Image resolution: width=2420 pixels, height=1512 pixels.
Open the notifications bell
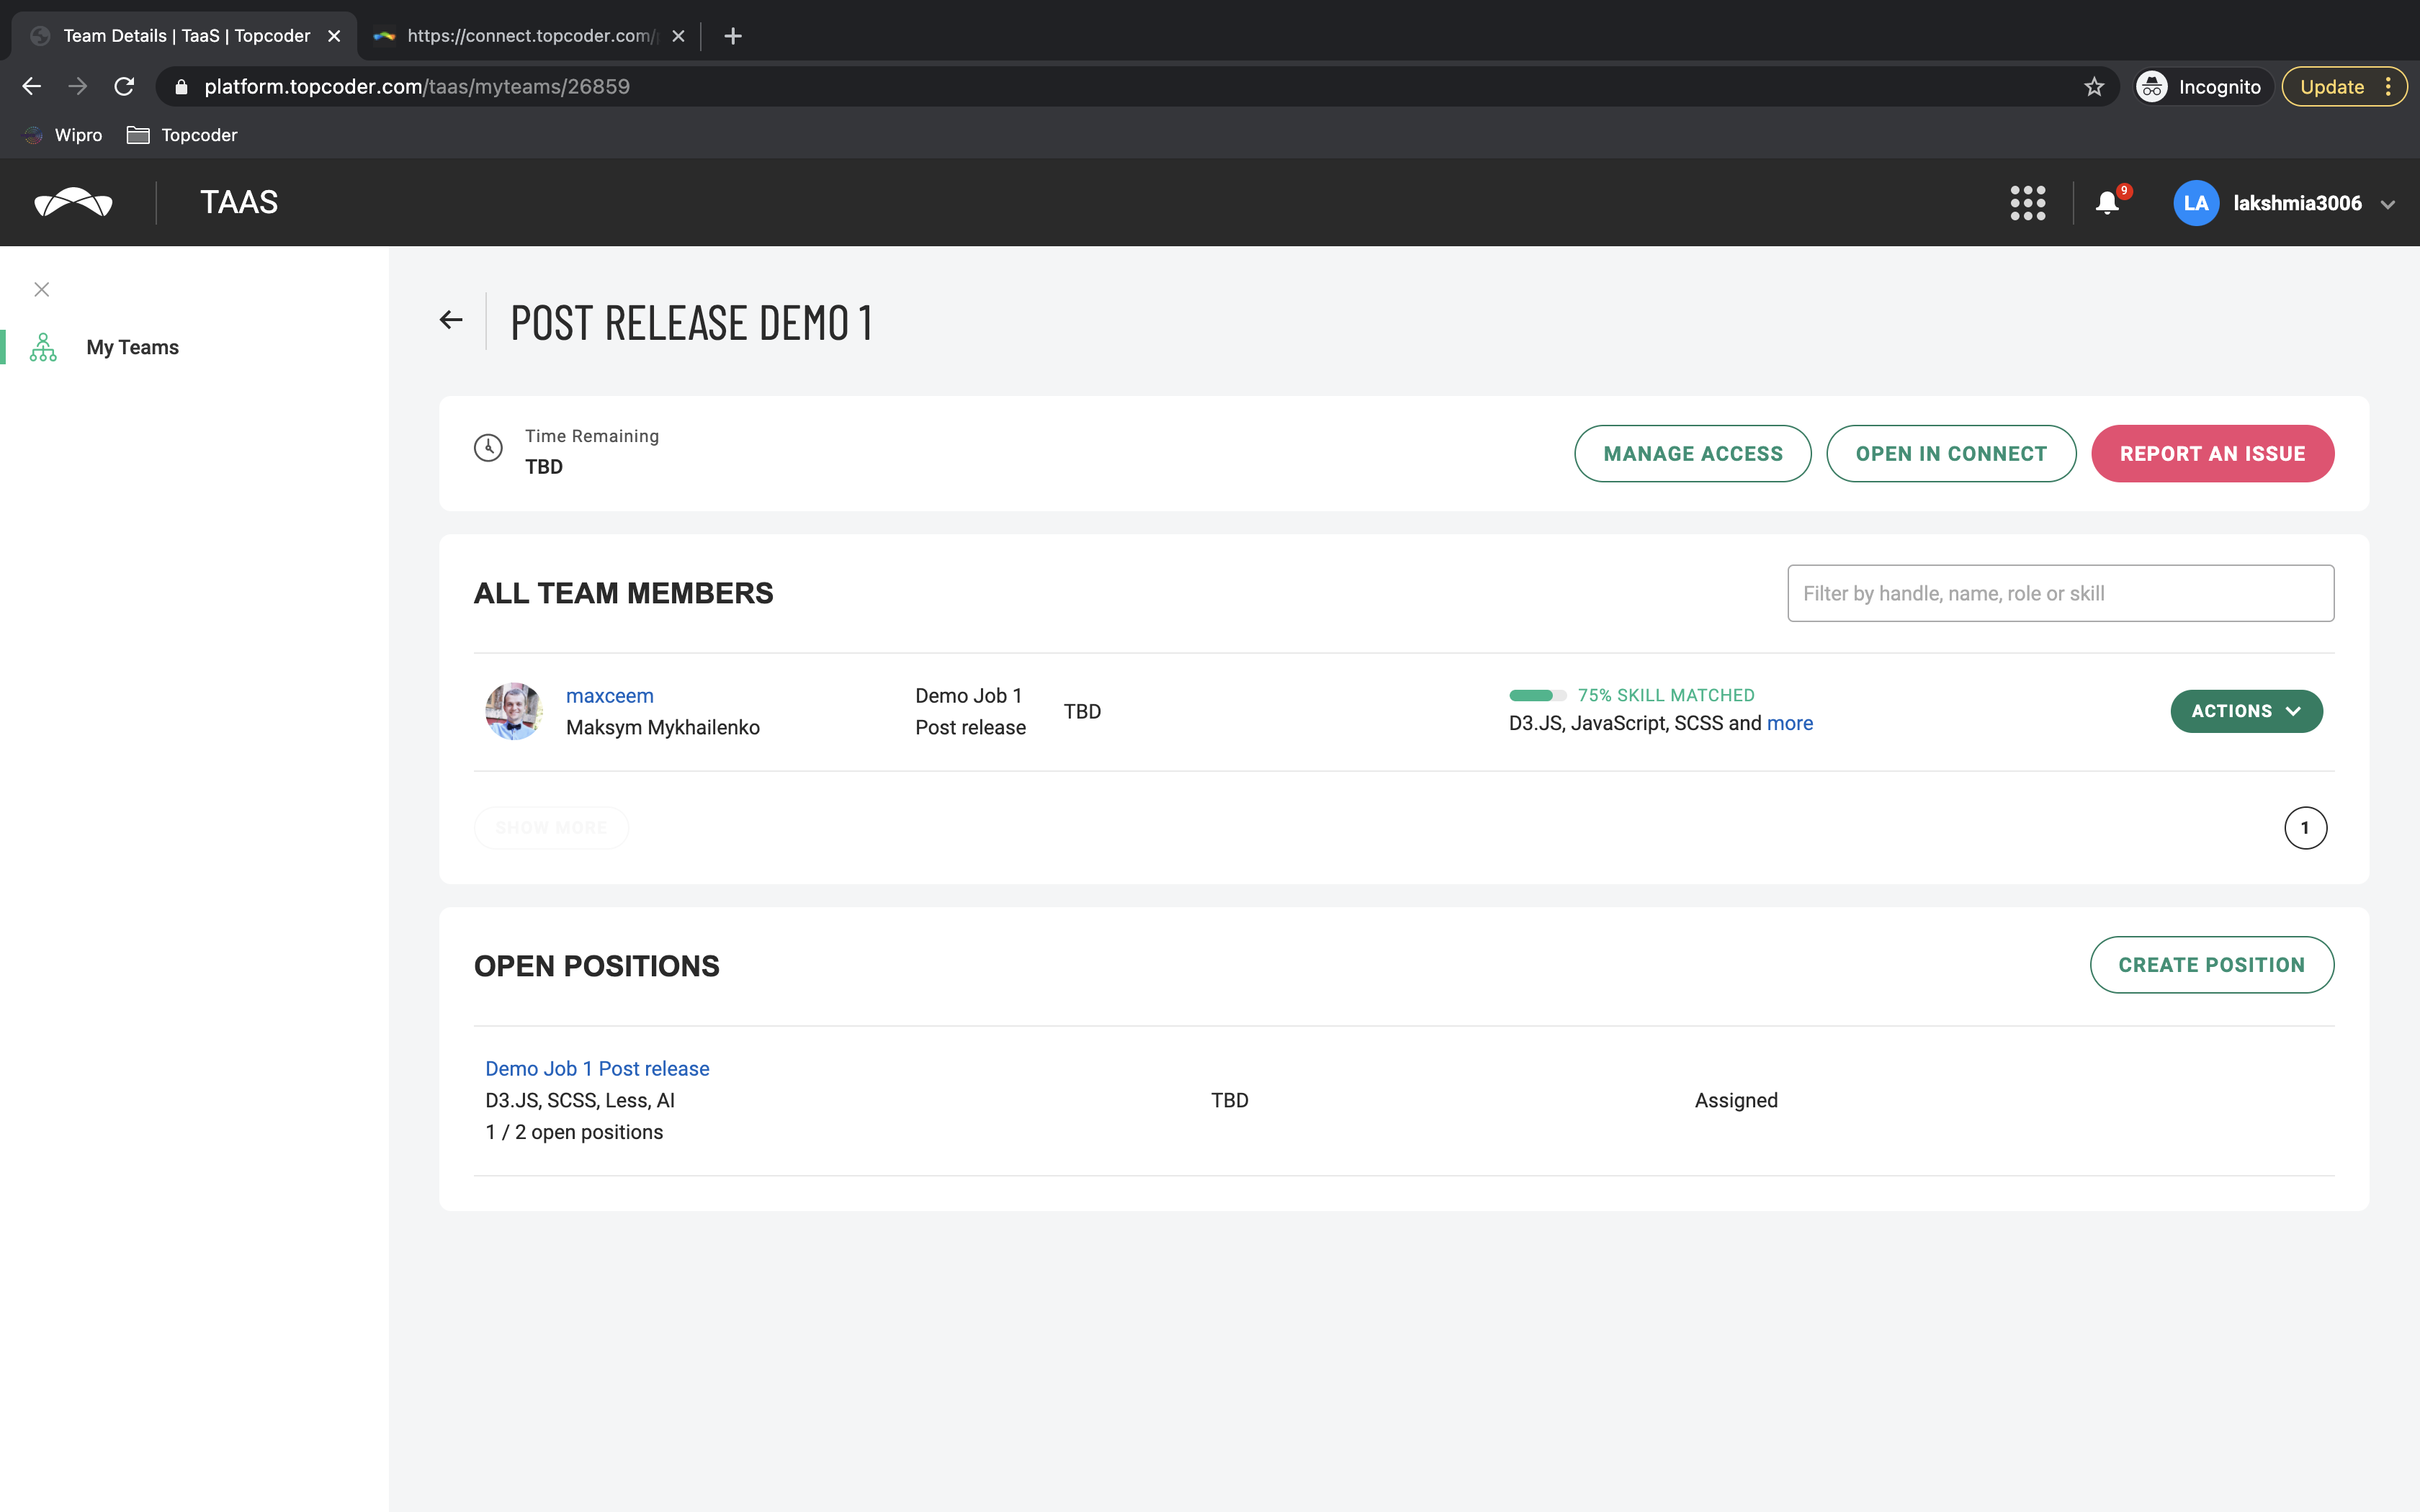2107,203
